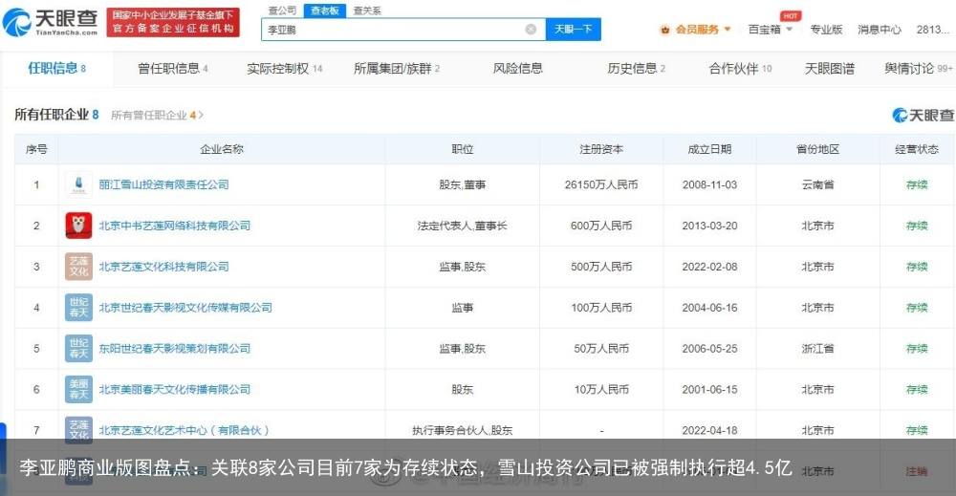956x496 pixels.
Task: Open 东阳世纪春天影视策划有限公司 link
Action: click(x=174, y=348)
